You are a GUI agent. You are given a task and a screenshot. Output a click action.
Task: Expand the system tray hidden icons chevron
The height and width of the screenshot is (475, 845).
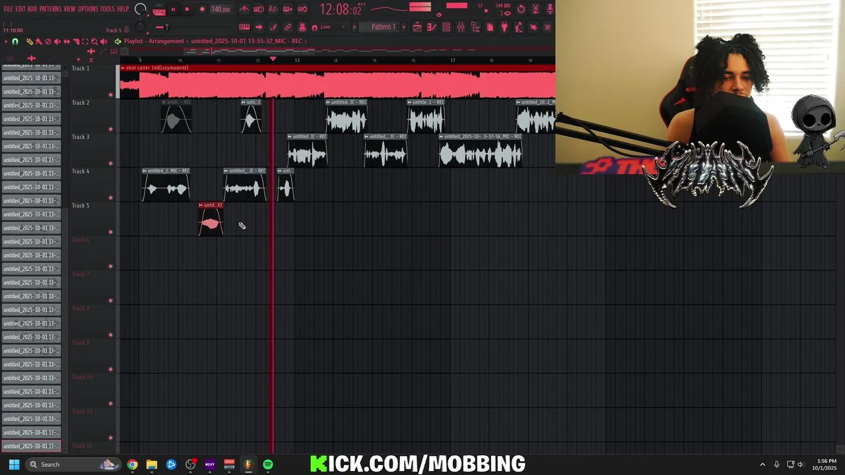click(762, 464)
